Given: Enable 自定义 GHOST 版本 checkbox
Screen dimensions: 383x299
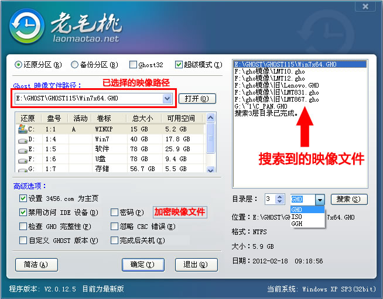Looking at the screenshot, I should click(x=23, y=241).
